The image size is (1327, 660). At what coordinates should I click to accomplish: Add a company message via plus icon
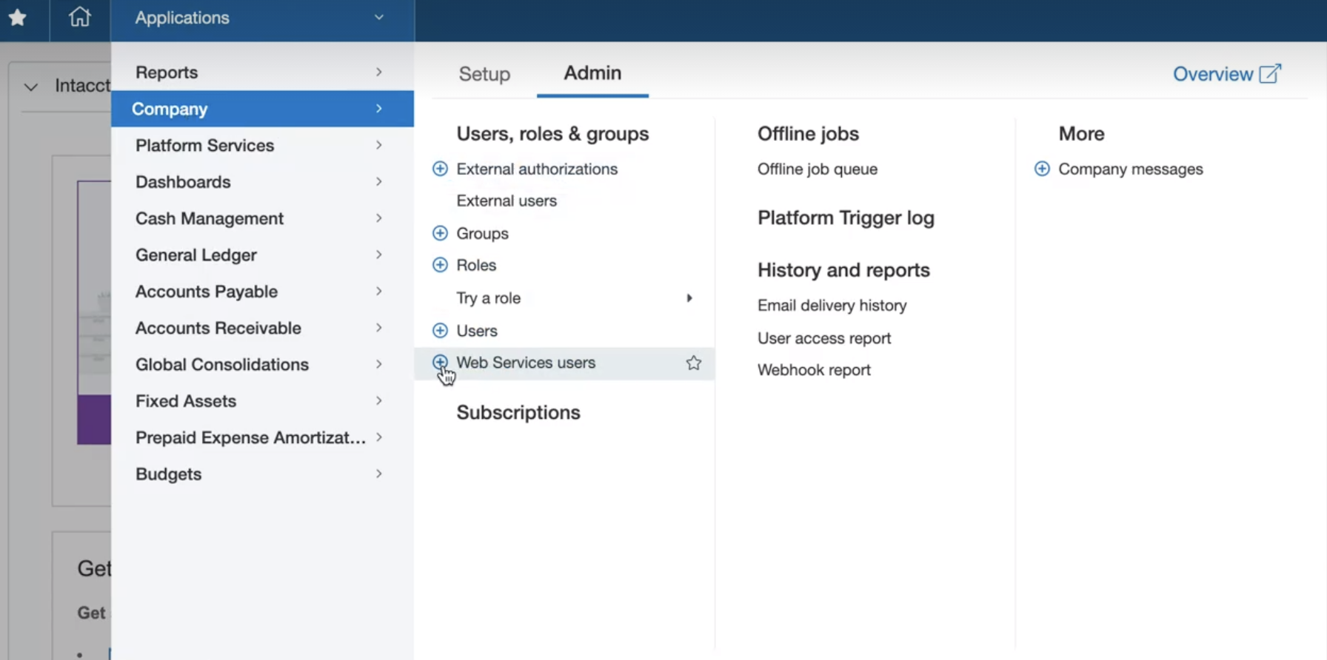pos(1042,169)
